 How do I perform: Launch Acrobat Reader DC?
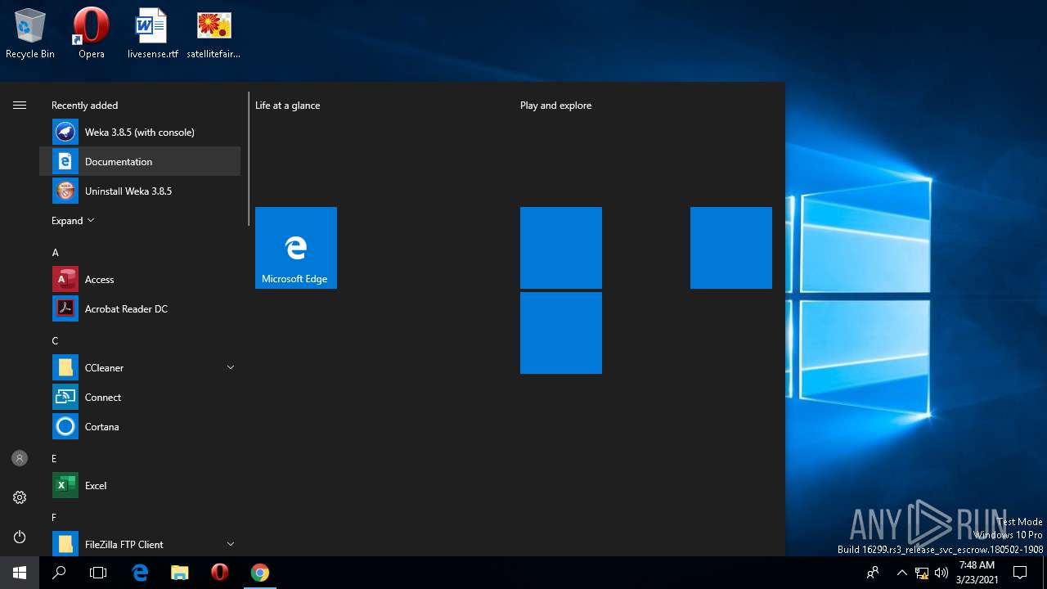pyautogui.click(x=140, y=308)
